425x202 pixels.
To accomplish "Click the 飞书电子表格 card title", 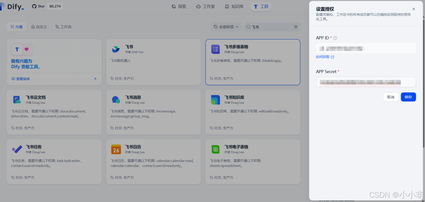I will coord(236,147).
